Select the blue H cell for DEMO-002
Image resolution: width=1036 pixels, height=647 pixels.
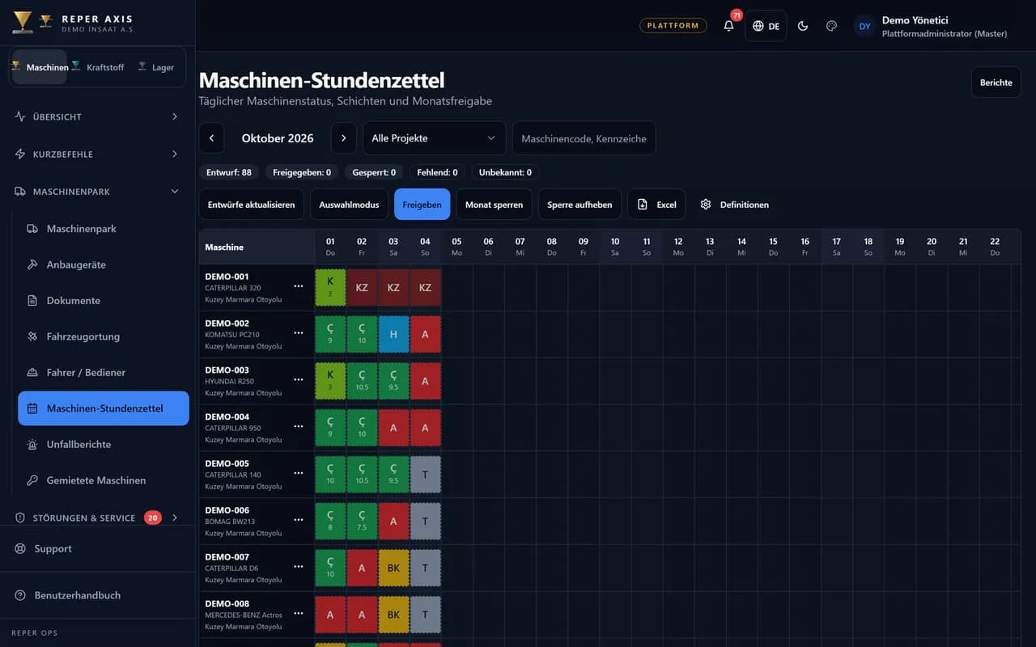[x=393, y=334]
